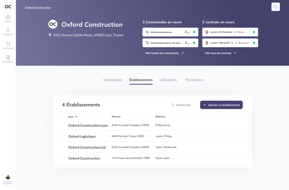This screenshot has width=289, height=190.
Task: Click the 4 Établissements heading
Action: (x=81, y=105)
